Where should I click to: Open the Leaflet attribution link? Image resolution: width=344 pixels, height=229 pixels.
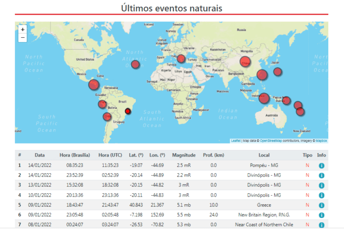tap(236, 141)
